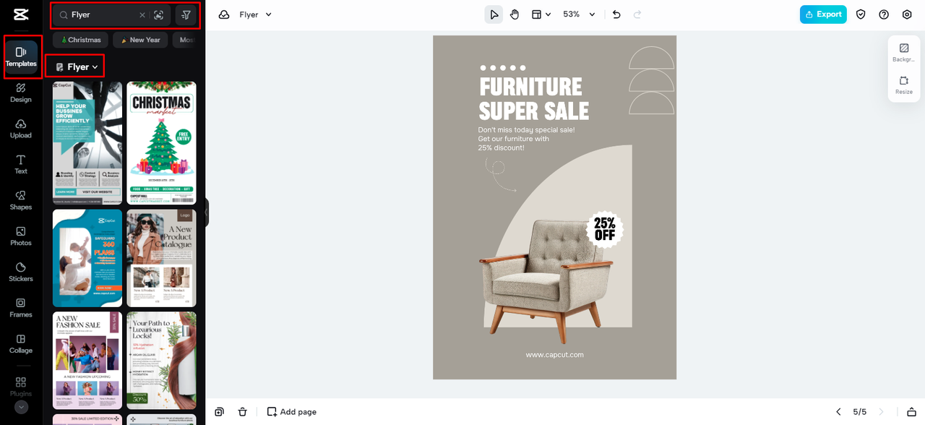Open the 5/5 page indicator
925x425 pixels.
coord(859,412)
